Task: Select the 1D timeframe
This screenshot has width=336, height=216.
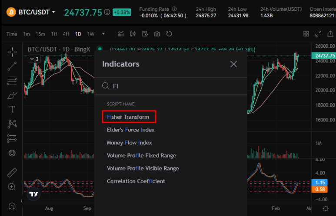Action: click(x=78, y=34)
